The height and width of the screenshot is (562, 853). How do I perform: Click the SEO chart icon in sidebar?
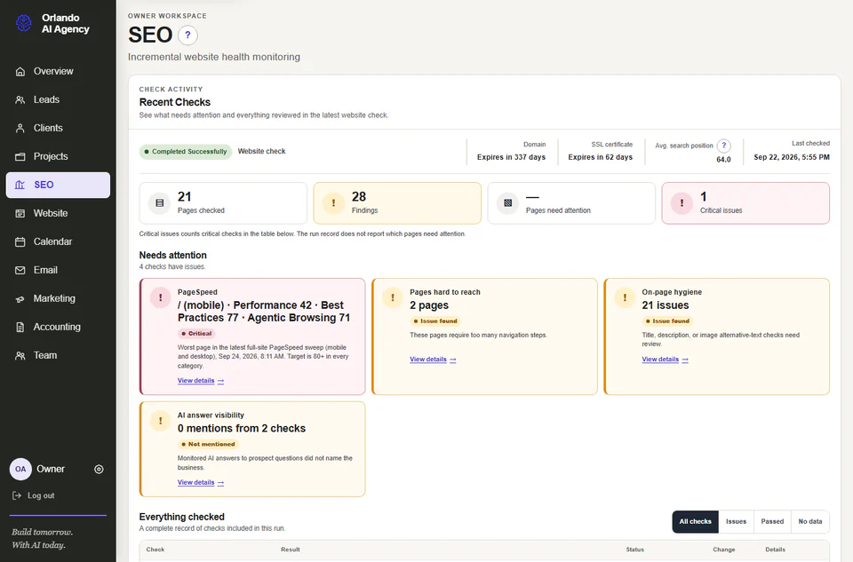[20, 185]
